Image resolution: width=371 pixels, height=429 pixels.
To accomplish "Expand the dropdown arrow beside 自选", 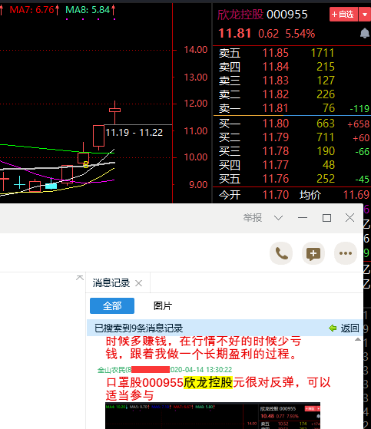I will point(365,15).
